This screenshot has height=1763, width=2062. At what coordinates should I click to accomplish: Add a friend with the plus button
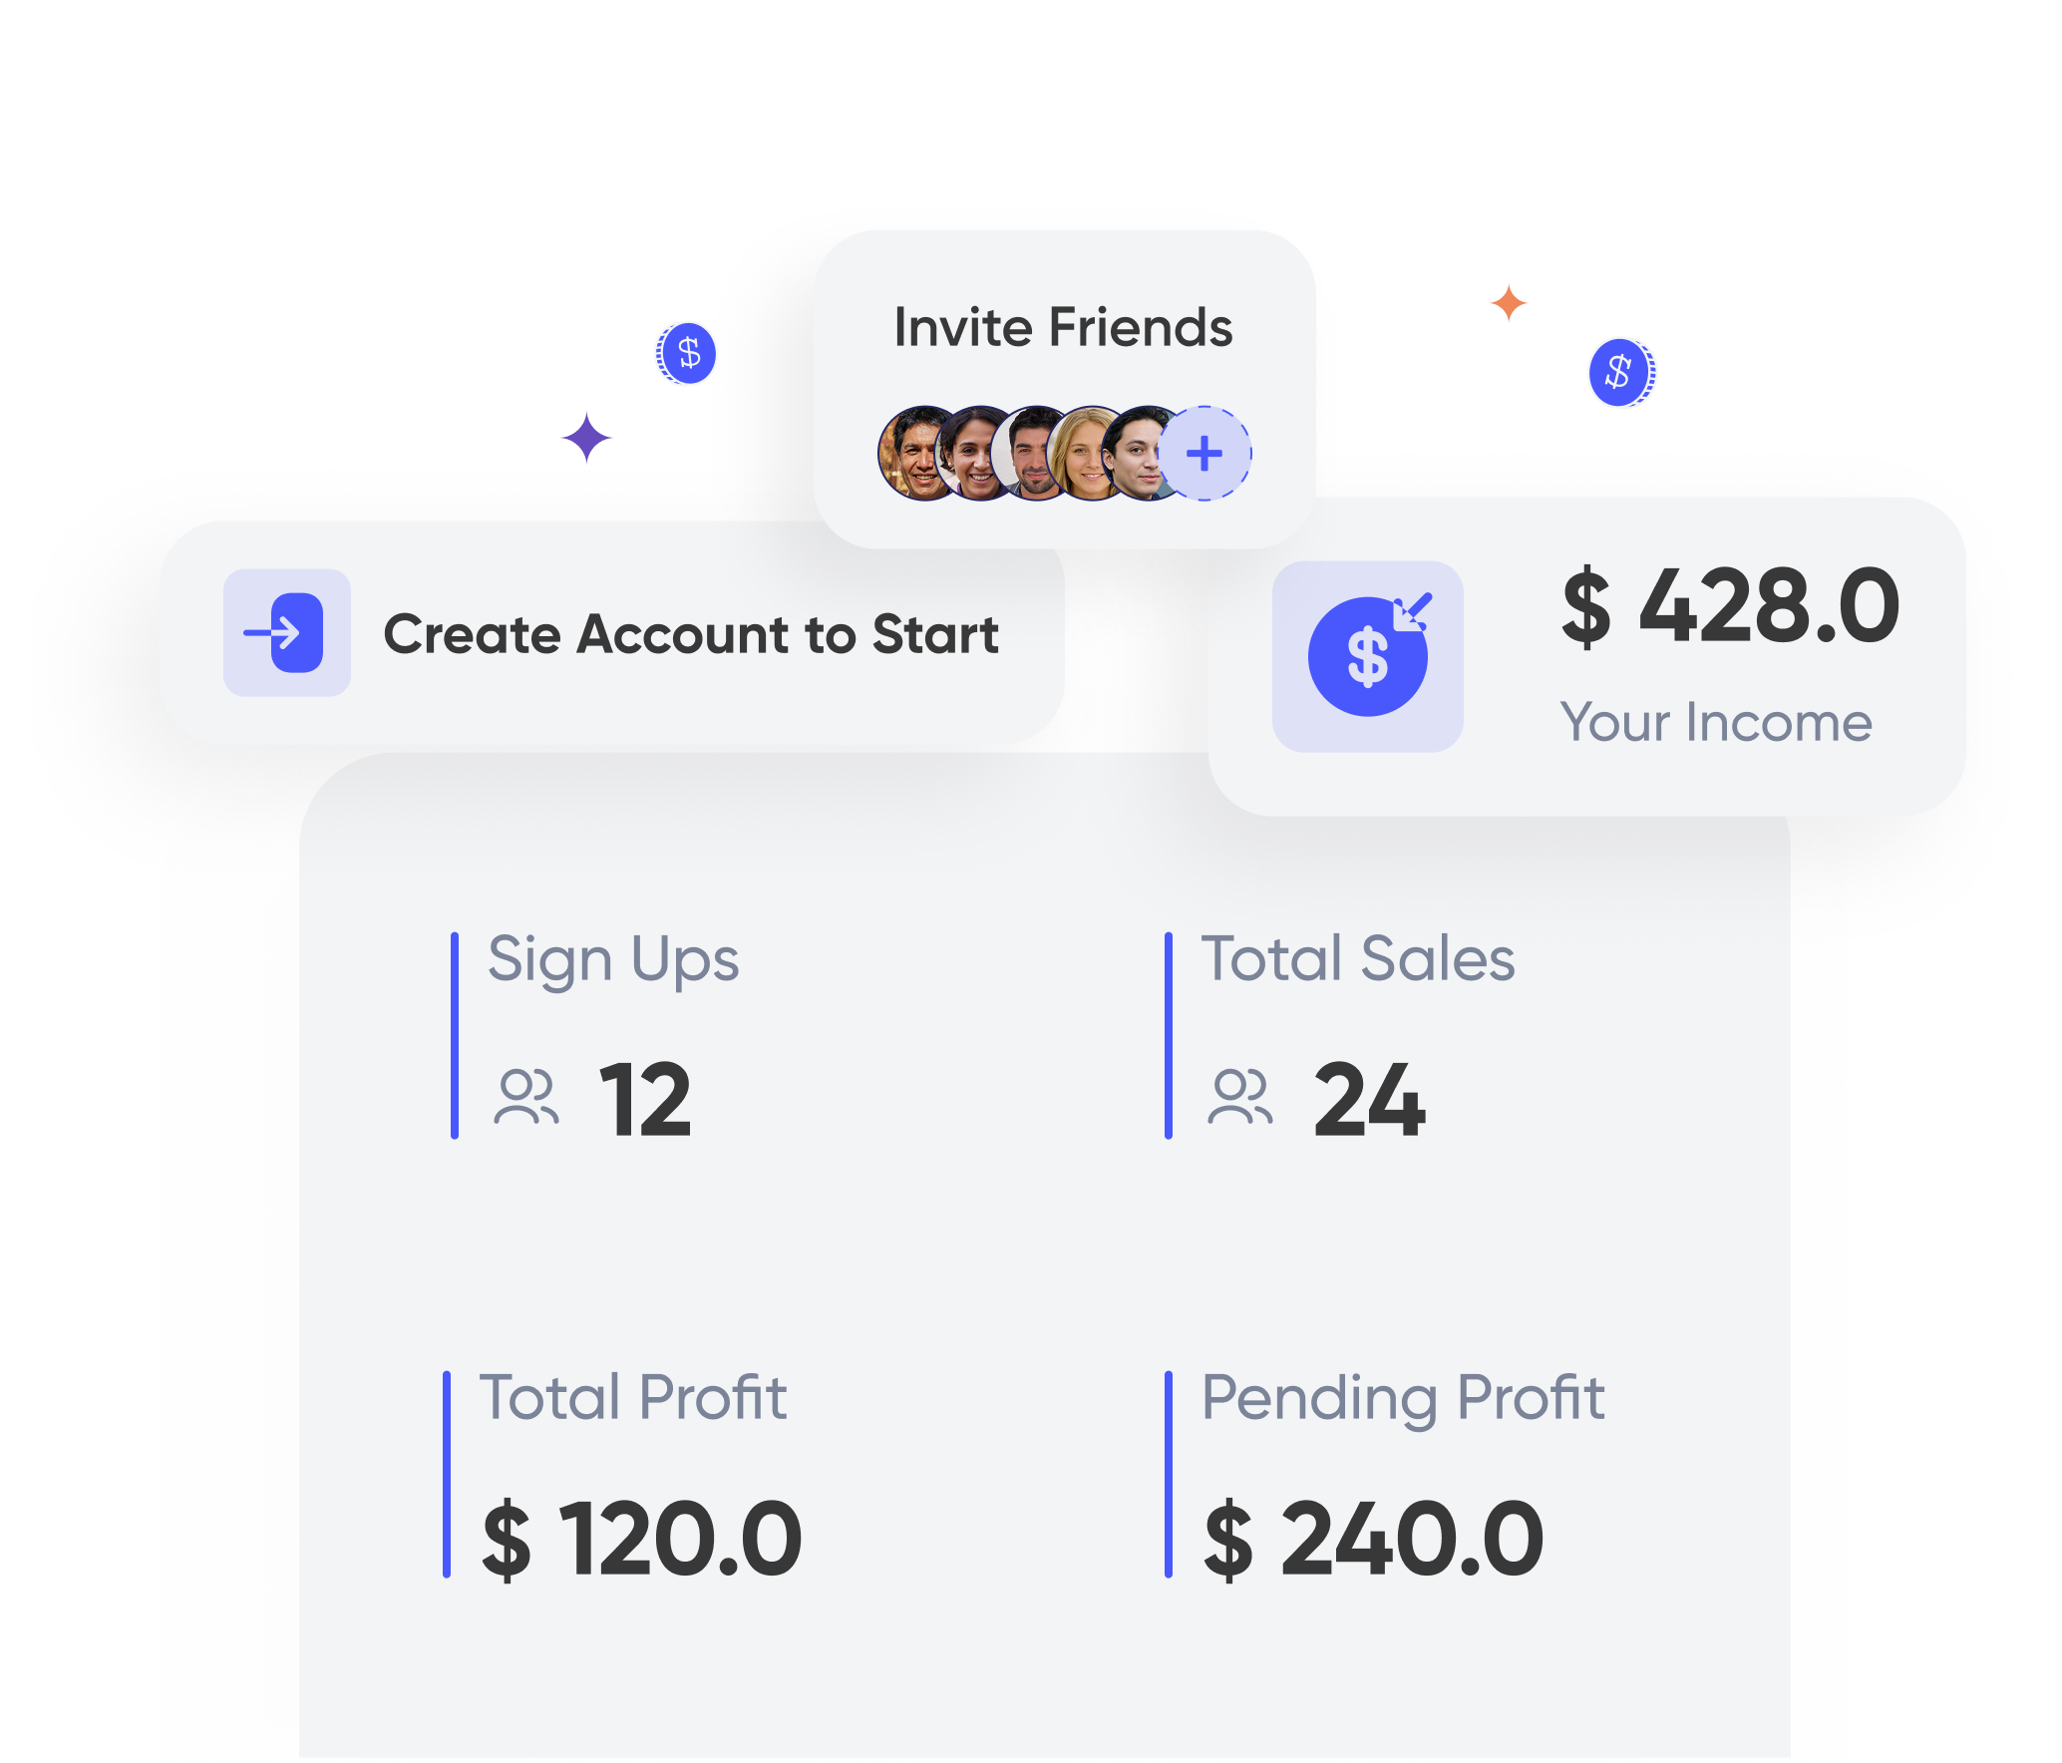tap(1204, 454)
